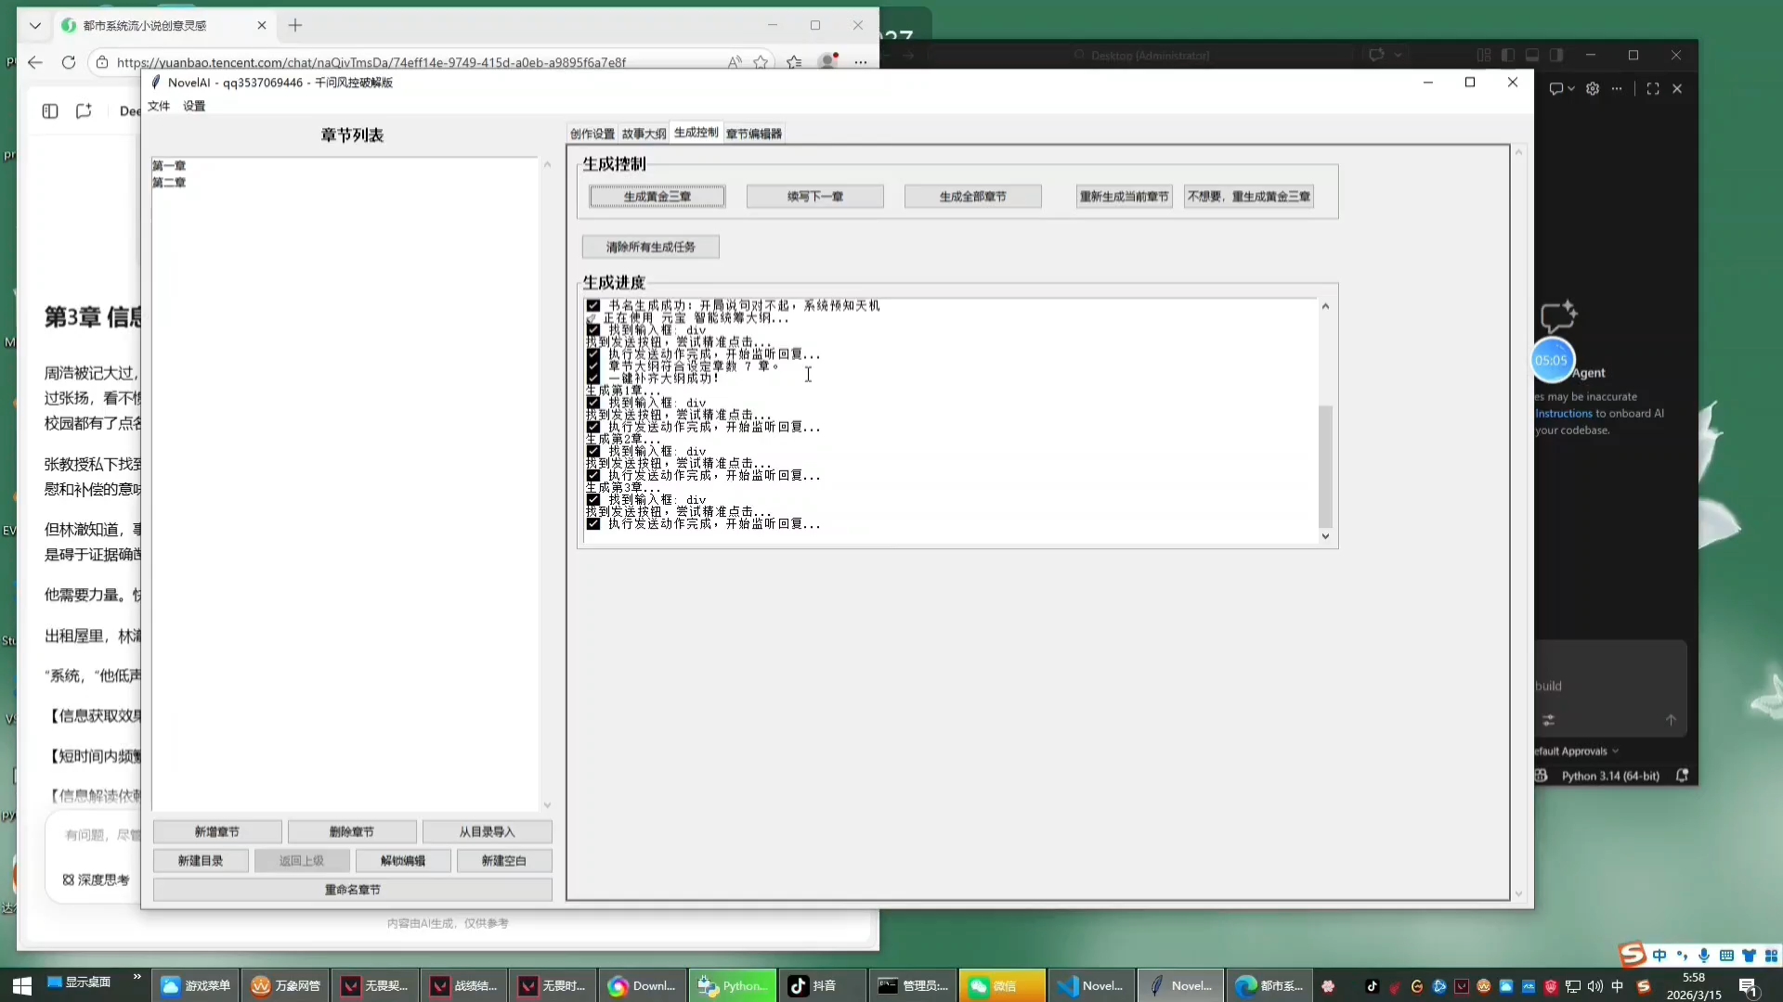Image resolution: width=1783 pixels, height=1002 pixels.
Task: Start a new chat in Yuanbao
Action: coord(84,111)
